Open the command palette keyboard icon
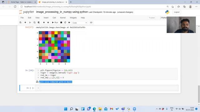The height and width of the screenshot is (112, 200). [x=91, y=22]
